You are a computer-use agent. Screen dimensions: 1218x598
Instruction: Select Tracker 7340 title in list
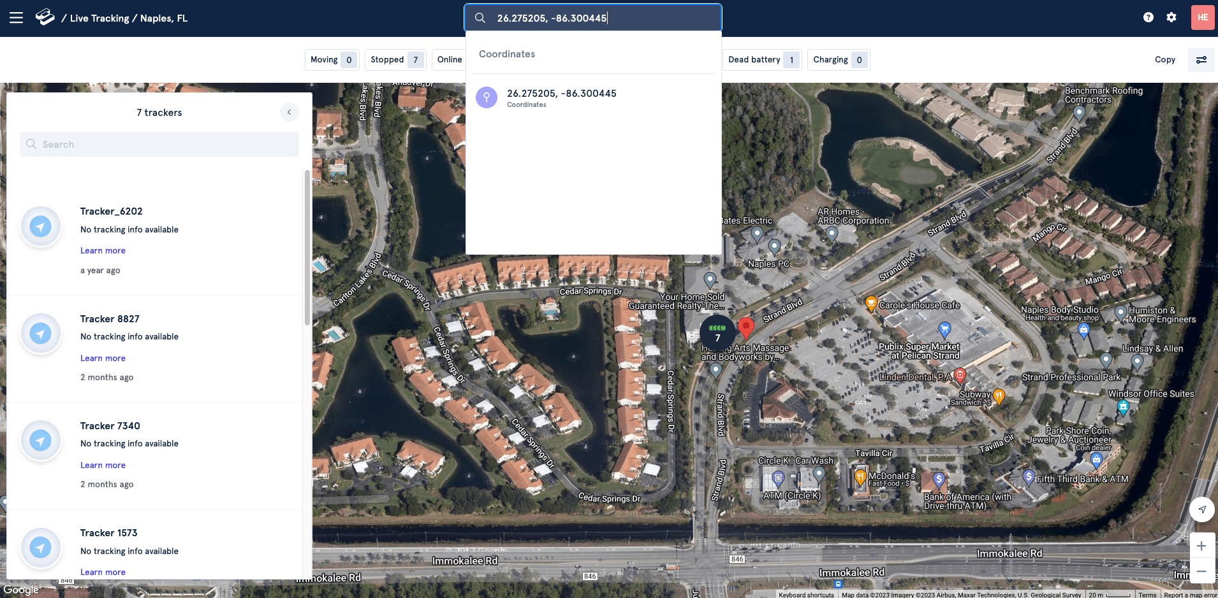point(110,426)
